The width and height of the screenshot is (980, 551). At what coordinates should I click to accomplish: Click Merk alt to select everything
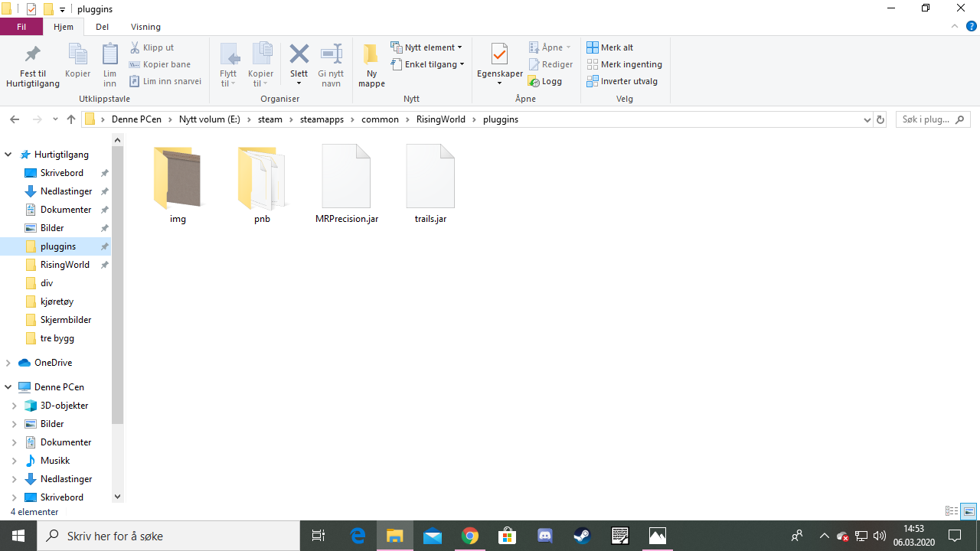pyautogui.click(x=610, y=47)
